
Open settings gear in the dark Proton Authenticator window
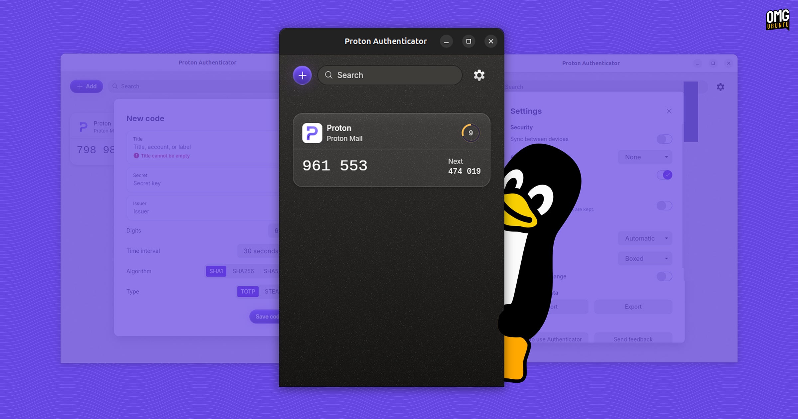479,75
